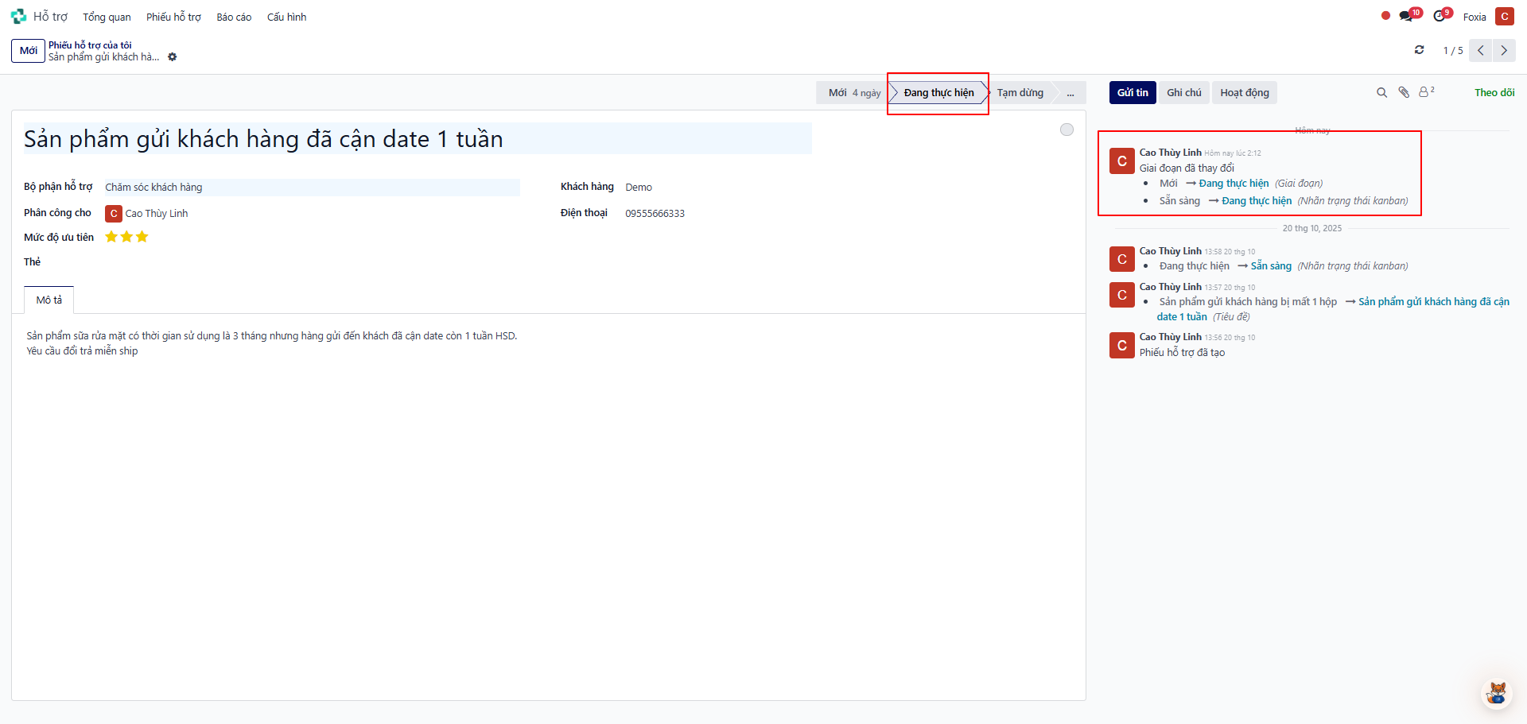Click the reload refresh icon

[x=1419, y=50]
